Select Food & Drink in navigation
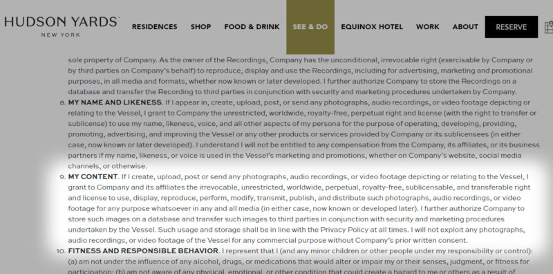This screenshot has height=274, width=553. (x=252, y=27)
